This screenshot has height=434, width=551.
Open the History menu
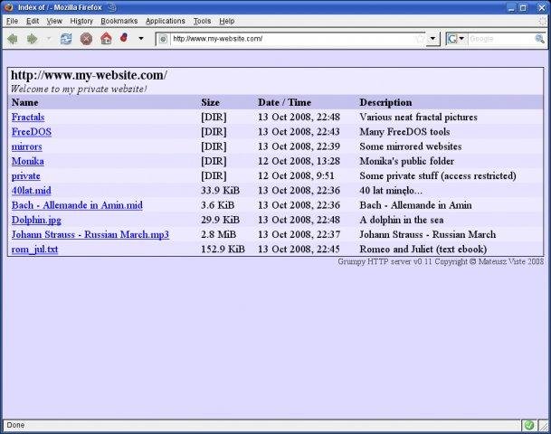point(81,20)
